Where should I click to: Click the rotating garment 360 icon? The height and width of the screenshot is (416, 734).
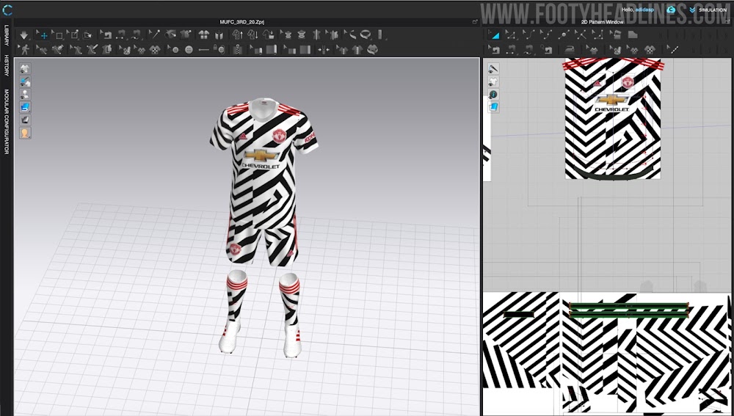371,49
